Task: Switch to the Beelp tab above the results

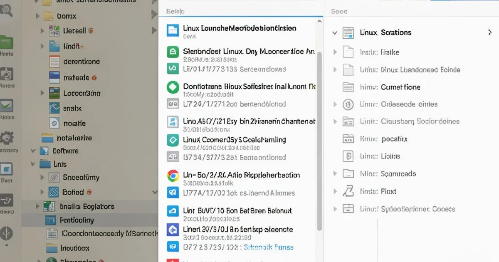Action: [x=174, y=11]
